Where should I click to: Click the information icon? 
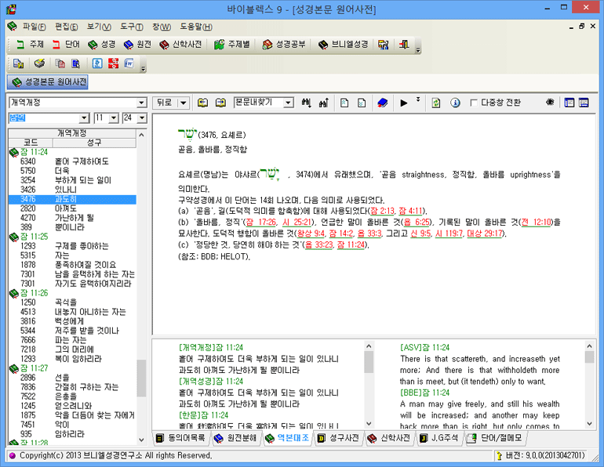(x=455, y=103)
